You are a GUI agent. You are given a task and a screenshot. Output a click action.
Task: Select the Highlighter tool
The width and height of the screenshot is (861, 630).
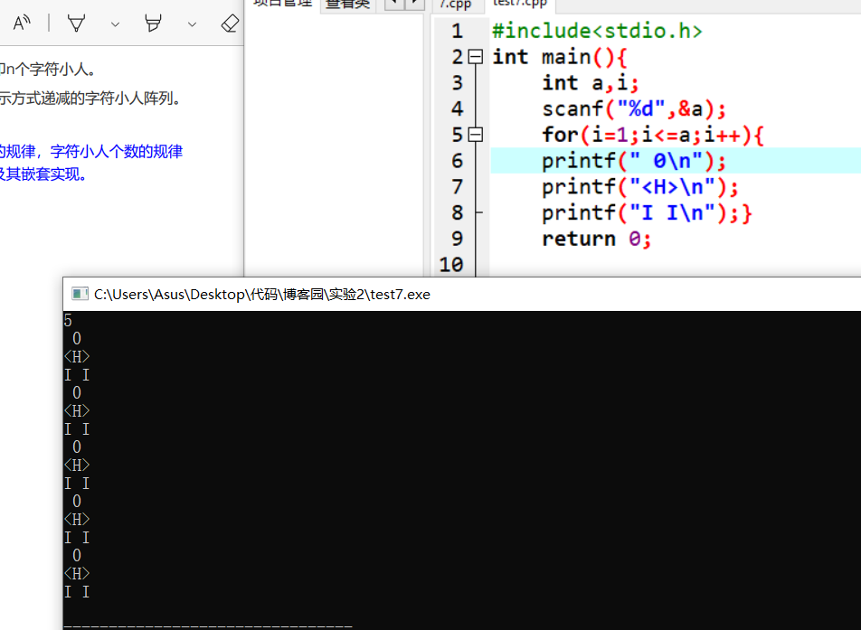(153, 24)
